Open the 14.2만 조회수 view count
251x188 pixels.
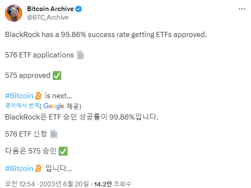click(113, 184)
